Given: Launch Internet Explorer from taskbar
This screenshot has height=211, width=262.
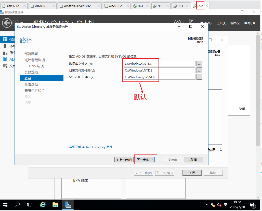Looking at the screenshot, I should coord(43,204).
